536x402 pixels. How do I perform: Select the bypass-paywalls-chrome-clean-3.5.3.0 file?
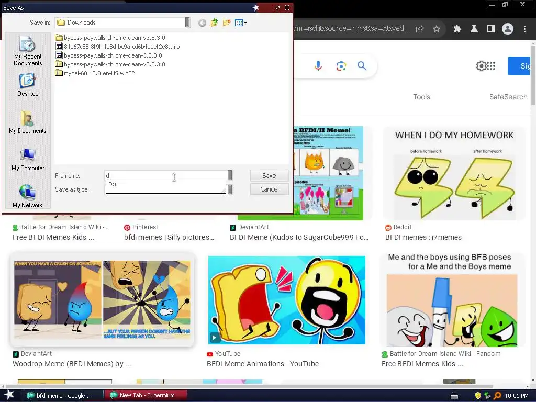tap(109, 55)
